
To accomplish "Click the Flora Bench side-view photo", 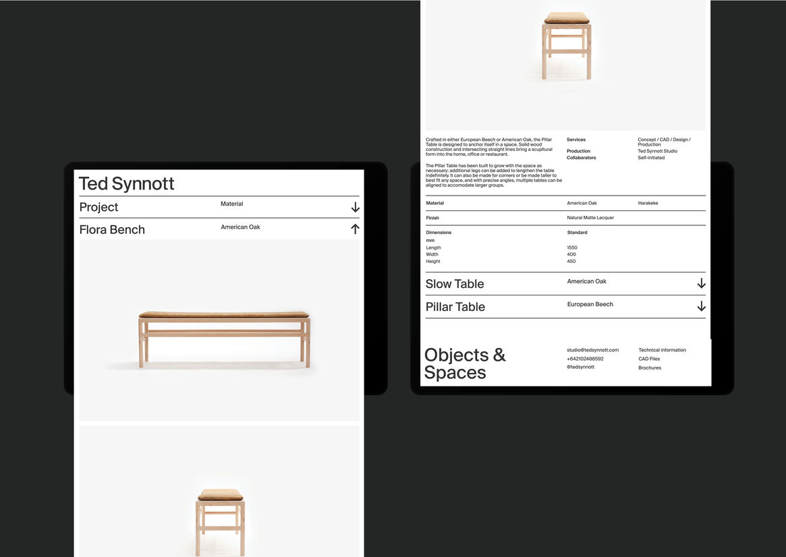I will pyautogui.click(x=224, y=337).
